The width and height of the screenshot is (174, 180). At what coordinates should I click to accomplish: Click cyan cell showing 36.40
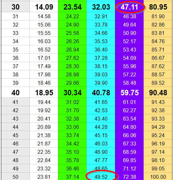101,50
